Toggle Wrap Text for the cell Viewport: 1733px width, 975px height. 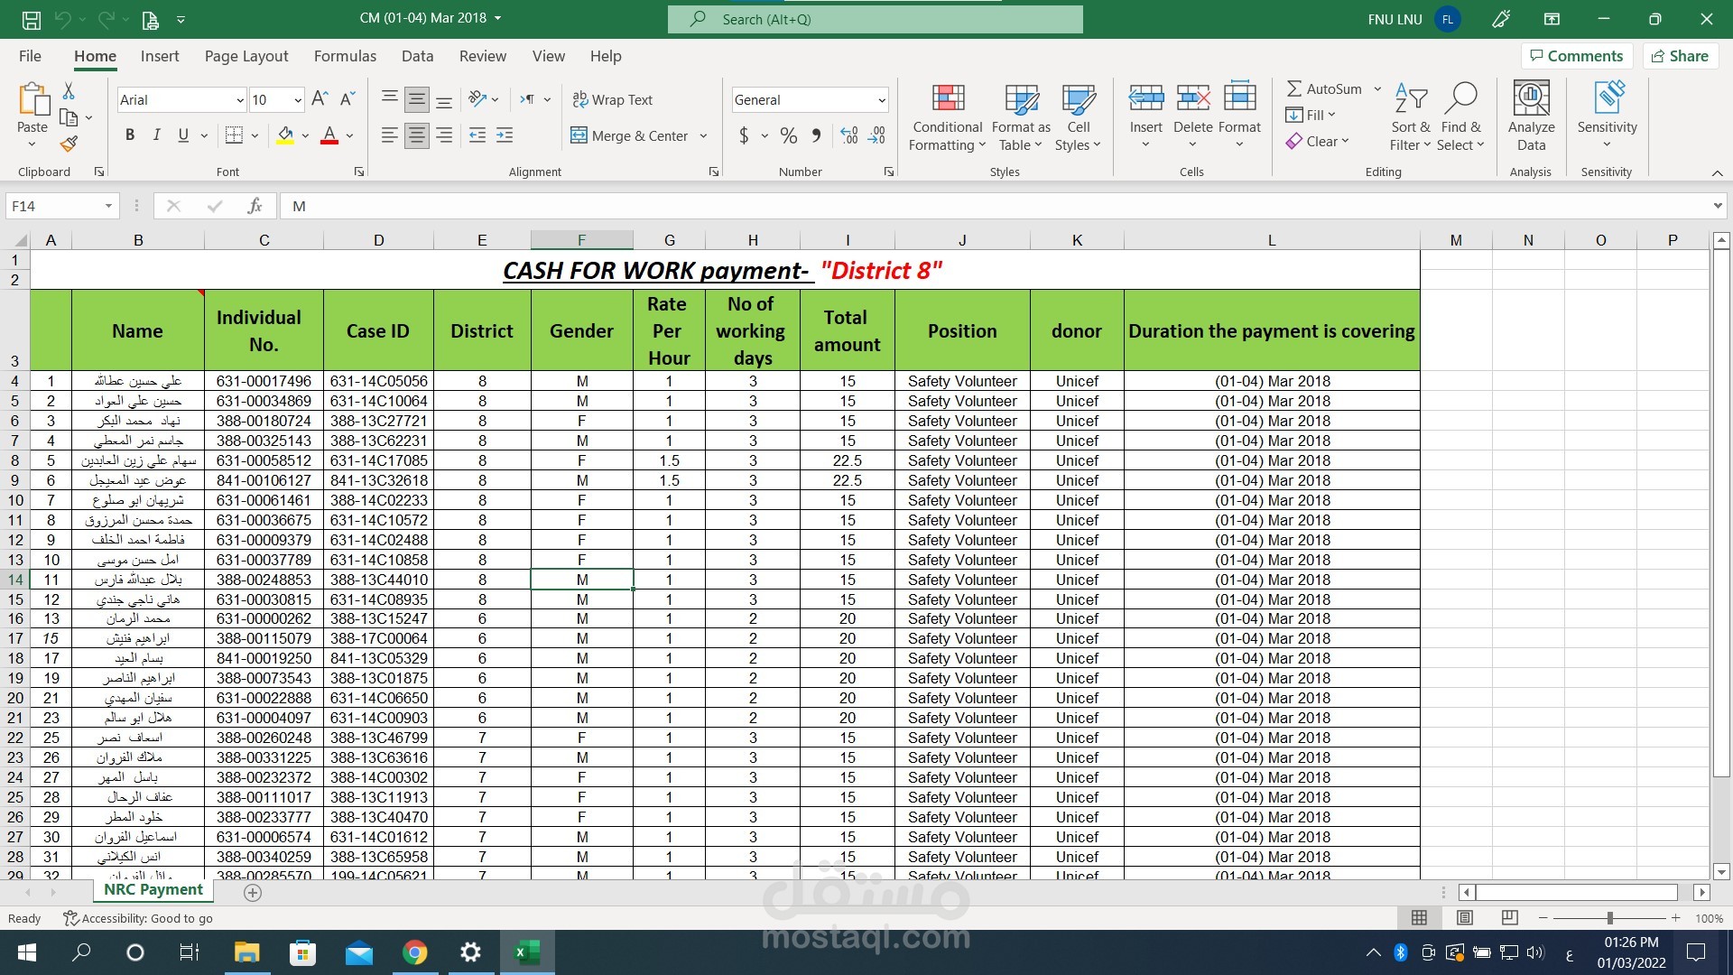click(x=612, y=100)
